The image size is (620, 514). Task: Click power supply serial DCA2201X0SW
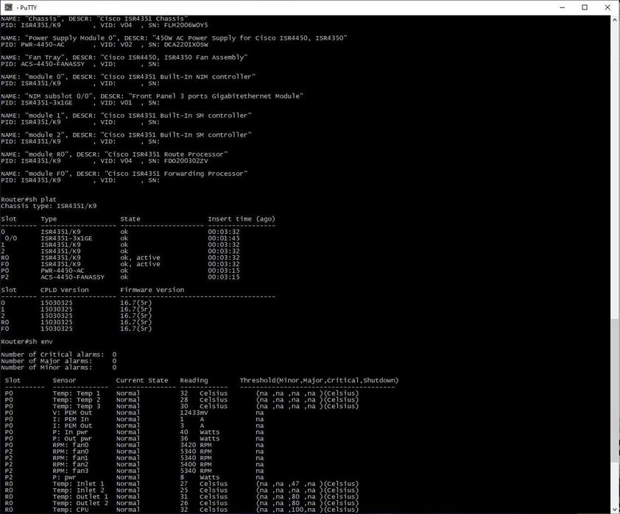click(184, 44)
